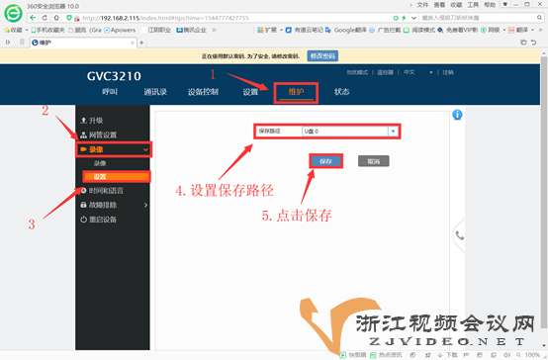The height and width of the screenshot is (360, 548).
Task: Click in the browser search input box
Action: click(x=477, y=18)
